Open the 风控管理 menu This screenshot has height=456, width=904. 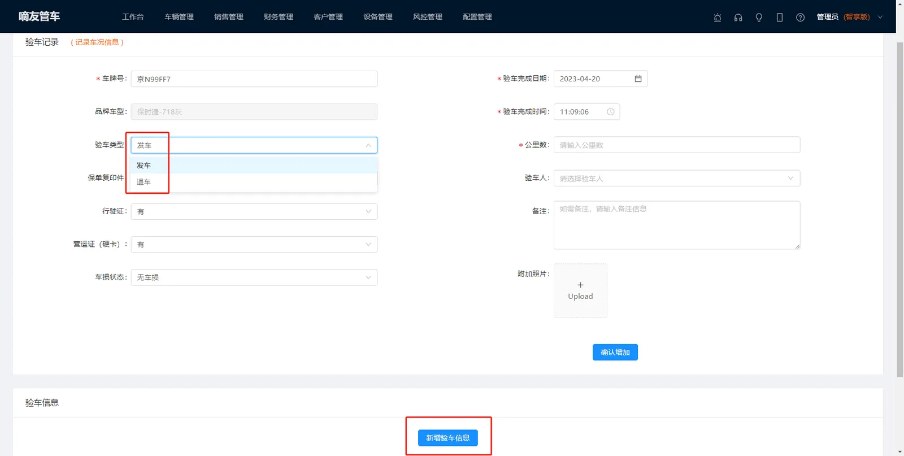(x=428, y=17)
